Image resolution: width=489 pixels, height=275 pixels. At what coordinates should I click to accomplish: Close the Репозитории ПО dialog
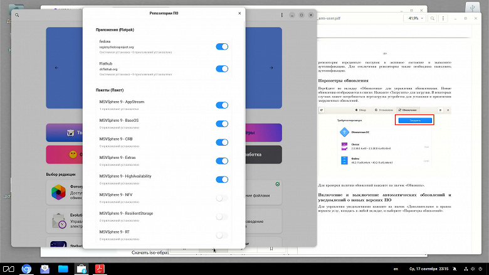click(x=239, y=13)
